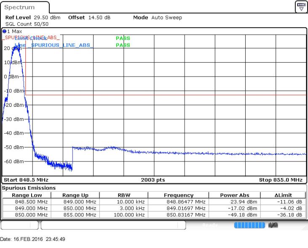Click the Range Up column header
This screenshot has width=308, height=248.
click(x=75, y=195)
